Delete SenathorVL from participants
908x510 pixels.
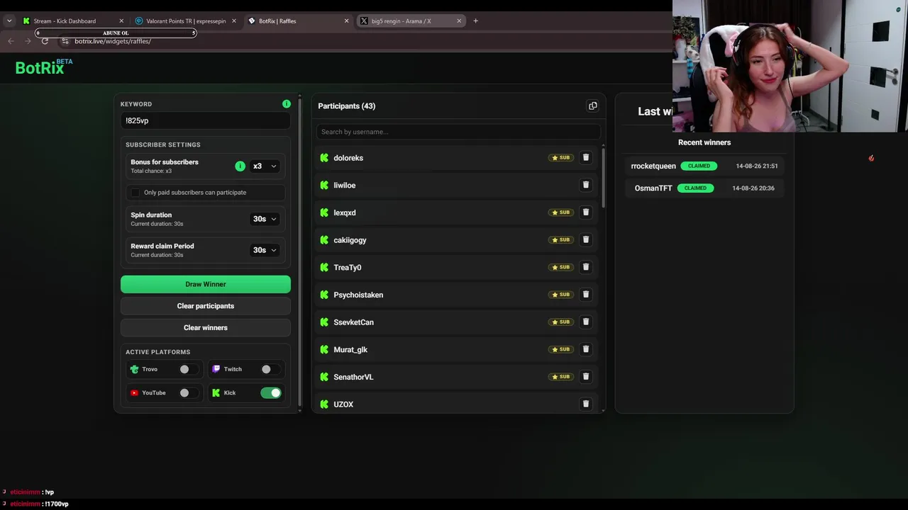coord(586,376)
